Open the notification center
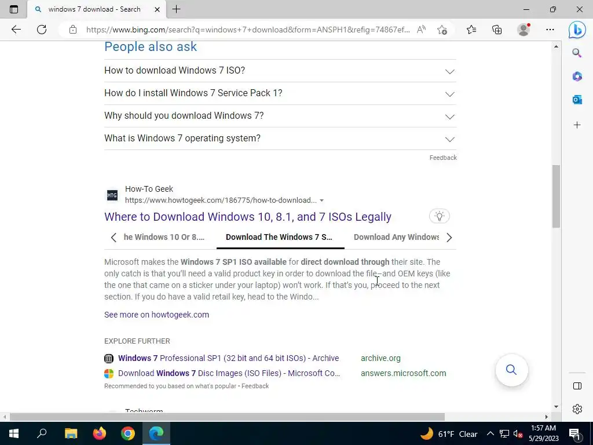This screenshot has height=445, width=593. [x=574, y=433]
